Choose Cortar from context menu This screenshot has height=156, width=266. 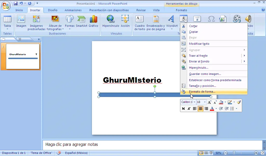tap(214, 26)
